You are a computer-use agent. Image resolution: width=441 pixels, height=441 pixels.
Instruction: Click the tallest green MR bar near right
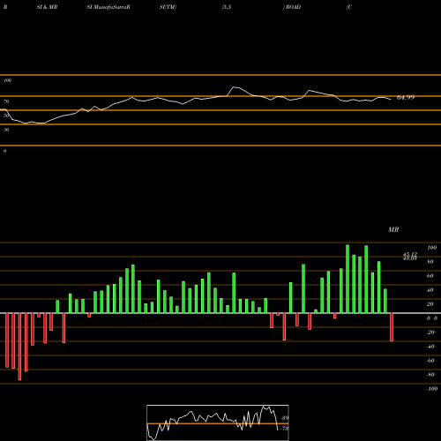(x=348, y=279)
